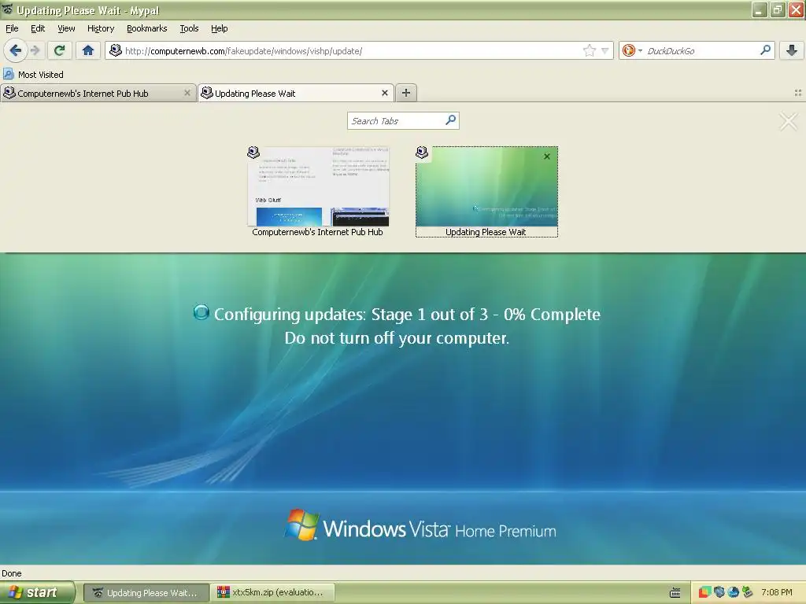Click the Done status bar text
Image resolution: width=806 pixels, height=604 pixels.
tap(12, 573)
